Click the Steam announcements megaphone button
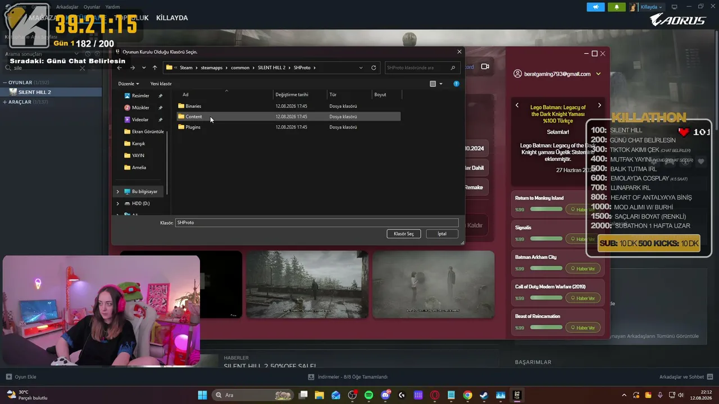 click(x=596, y=7)
